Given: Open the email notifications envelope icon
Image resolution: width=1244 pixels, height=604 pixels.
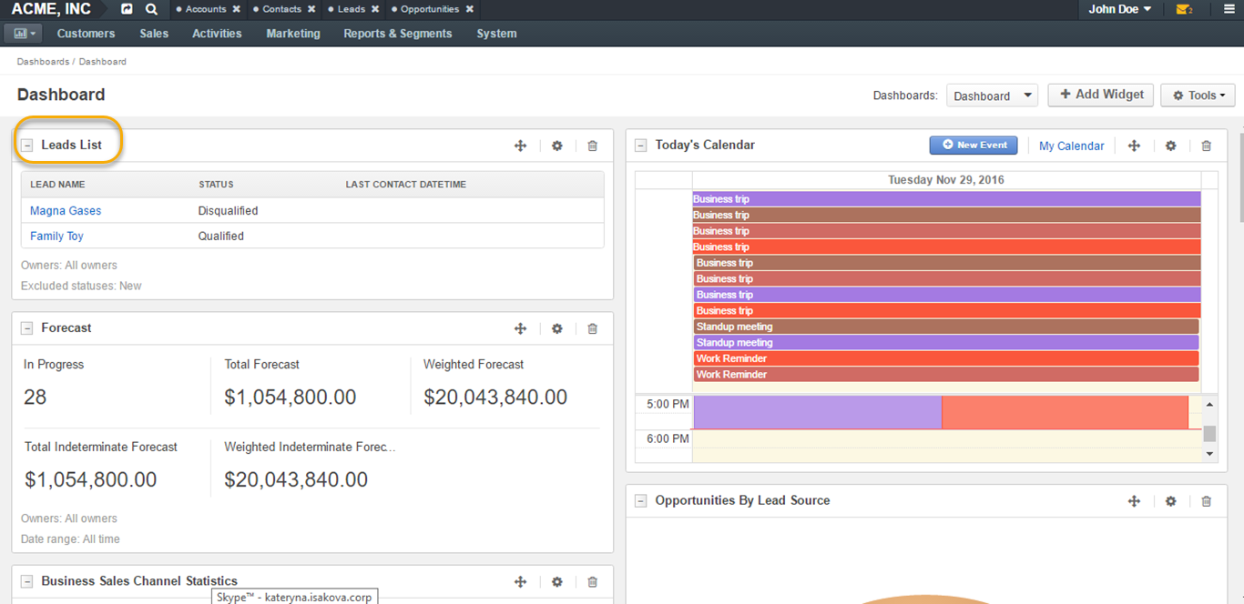Looking at the screenshot, I should pyautogui.click(x=1184, y=9).
